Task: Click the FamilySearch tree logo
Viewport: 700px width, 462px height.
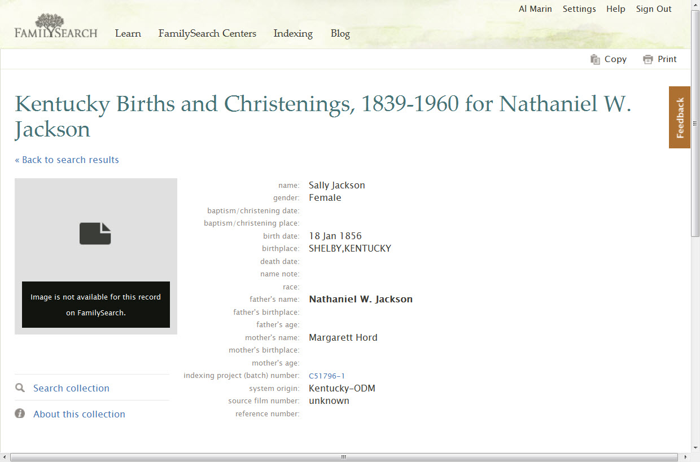Action: pyautogui.click(x=56, y=26)
